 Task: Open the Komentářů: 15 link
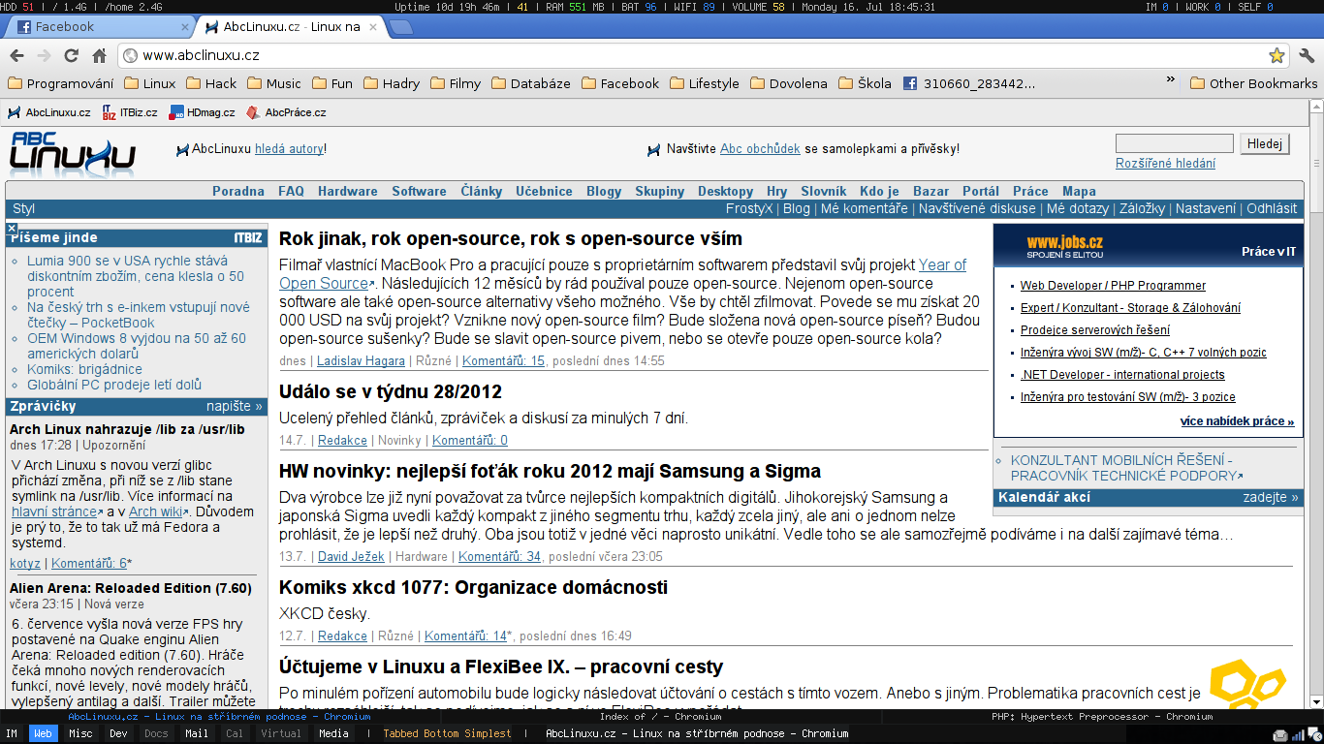[503, 360]
